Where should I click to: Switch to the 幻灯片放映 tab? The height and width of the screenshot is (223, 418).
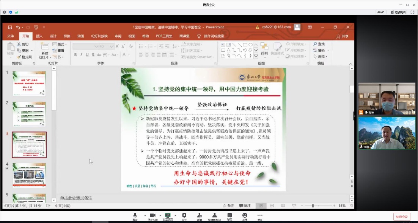click(99, 36)
